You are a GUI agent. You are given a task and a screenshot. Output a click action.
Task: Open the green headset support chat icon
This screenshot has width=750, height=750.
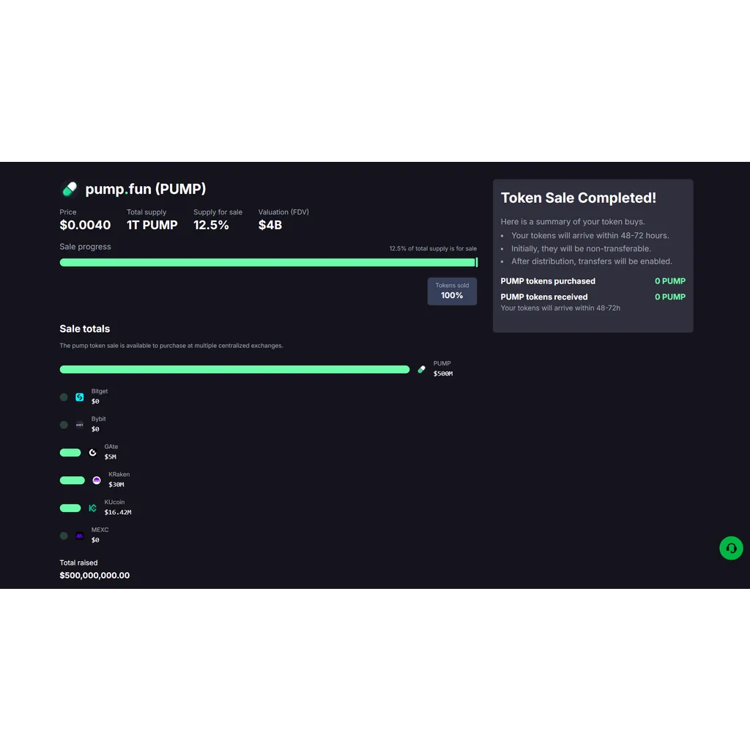click(731, 548)
